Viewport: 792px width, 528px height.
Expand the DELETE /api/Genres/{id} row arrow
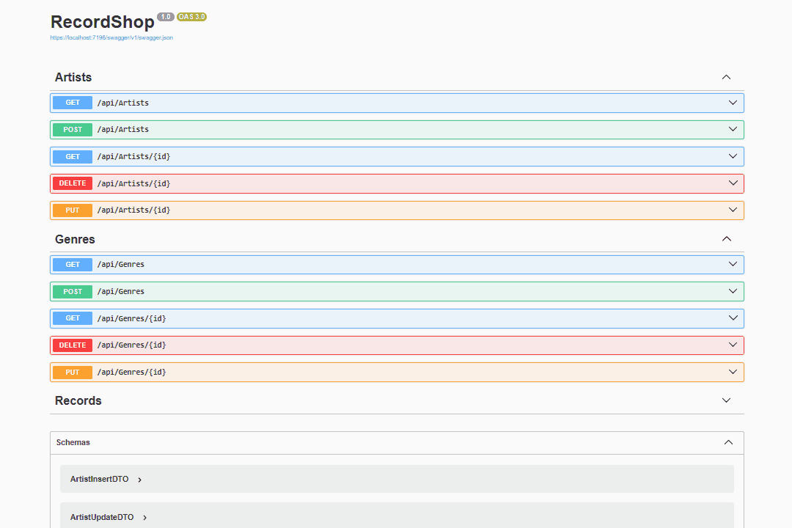[733, 345]
